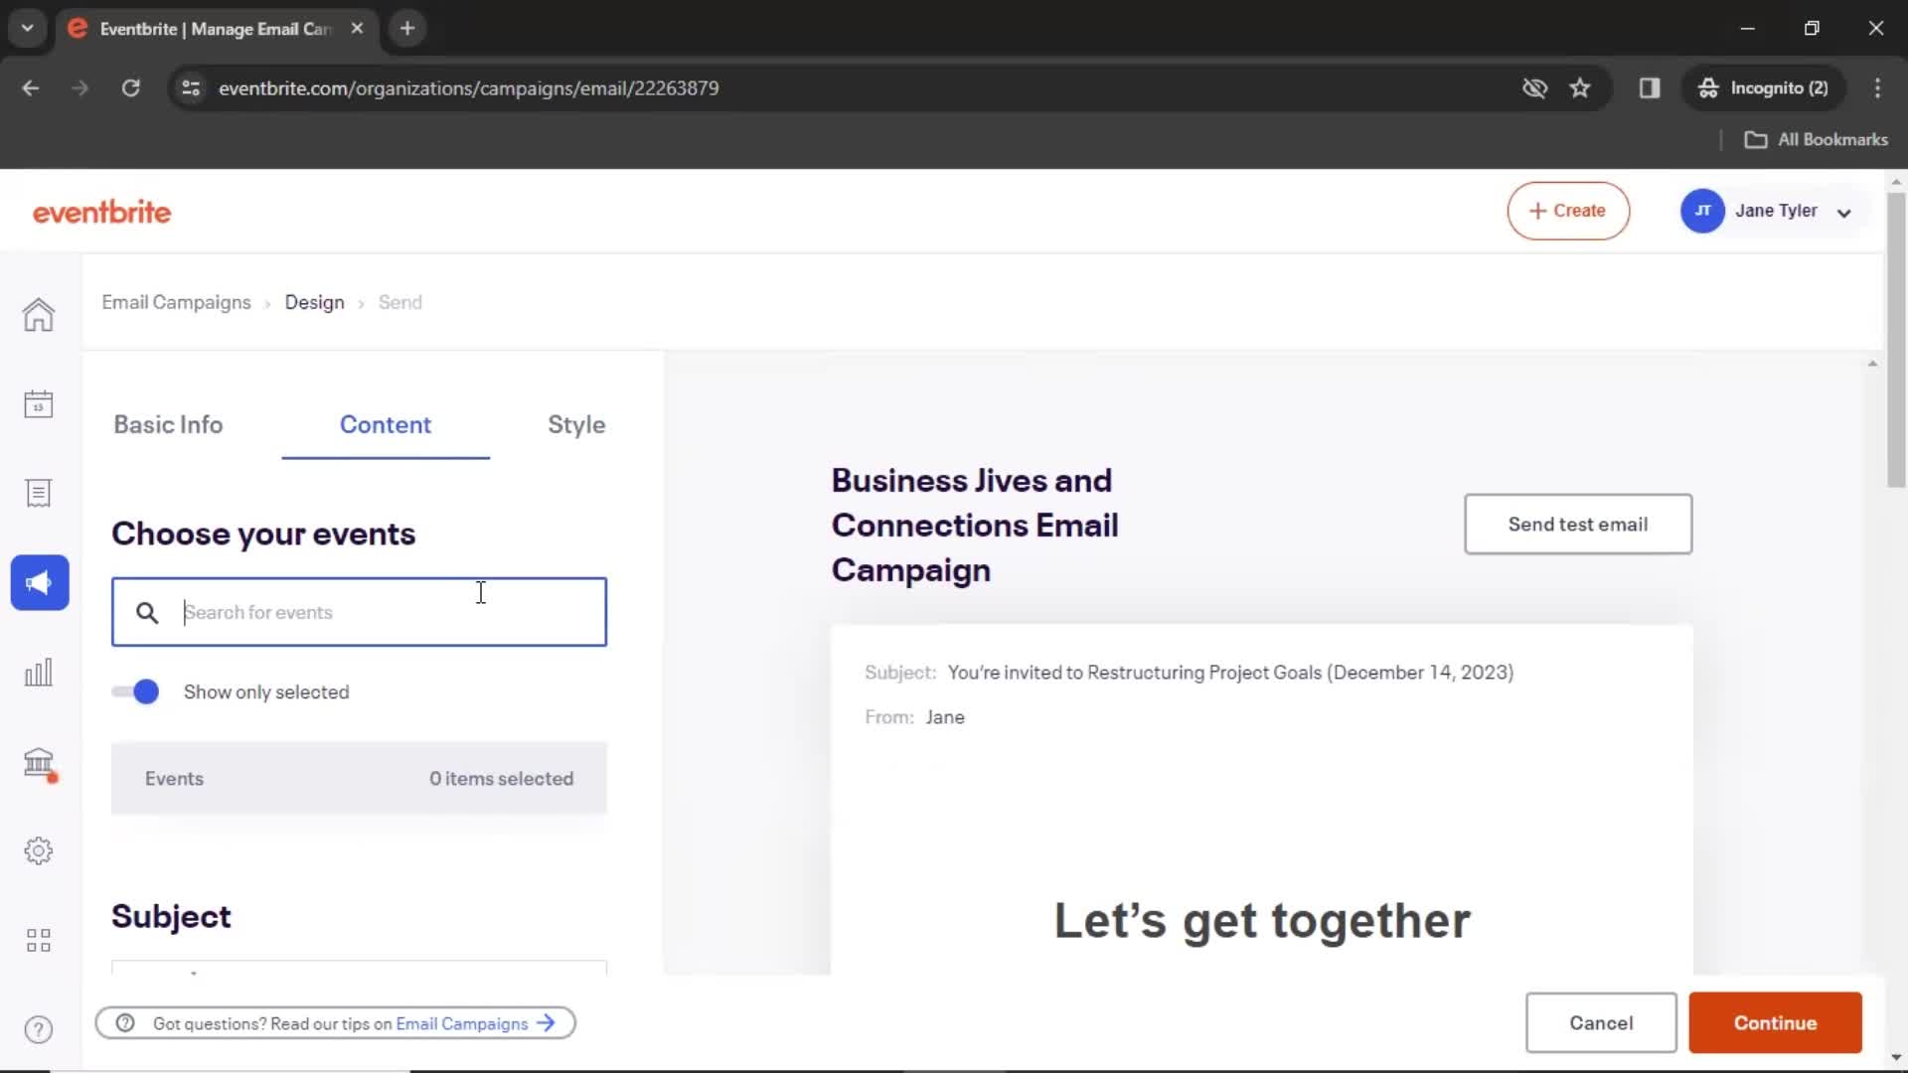Select the Marketing megaphone sidebar icon
The image size is (1908, 1073).
tap(40, 582)
